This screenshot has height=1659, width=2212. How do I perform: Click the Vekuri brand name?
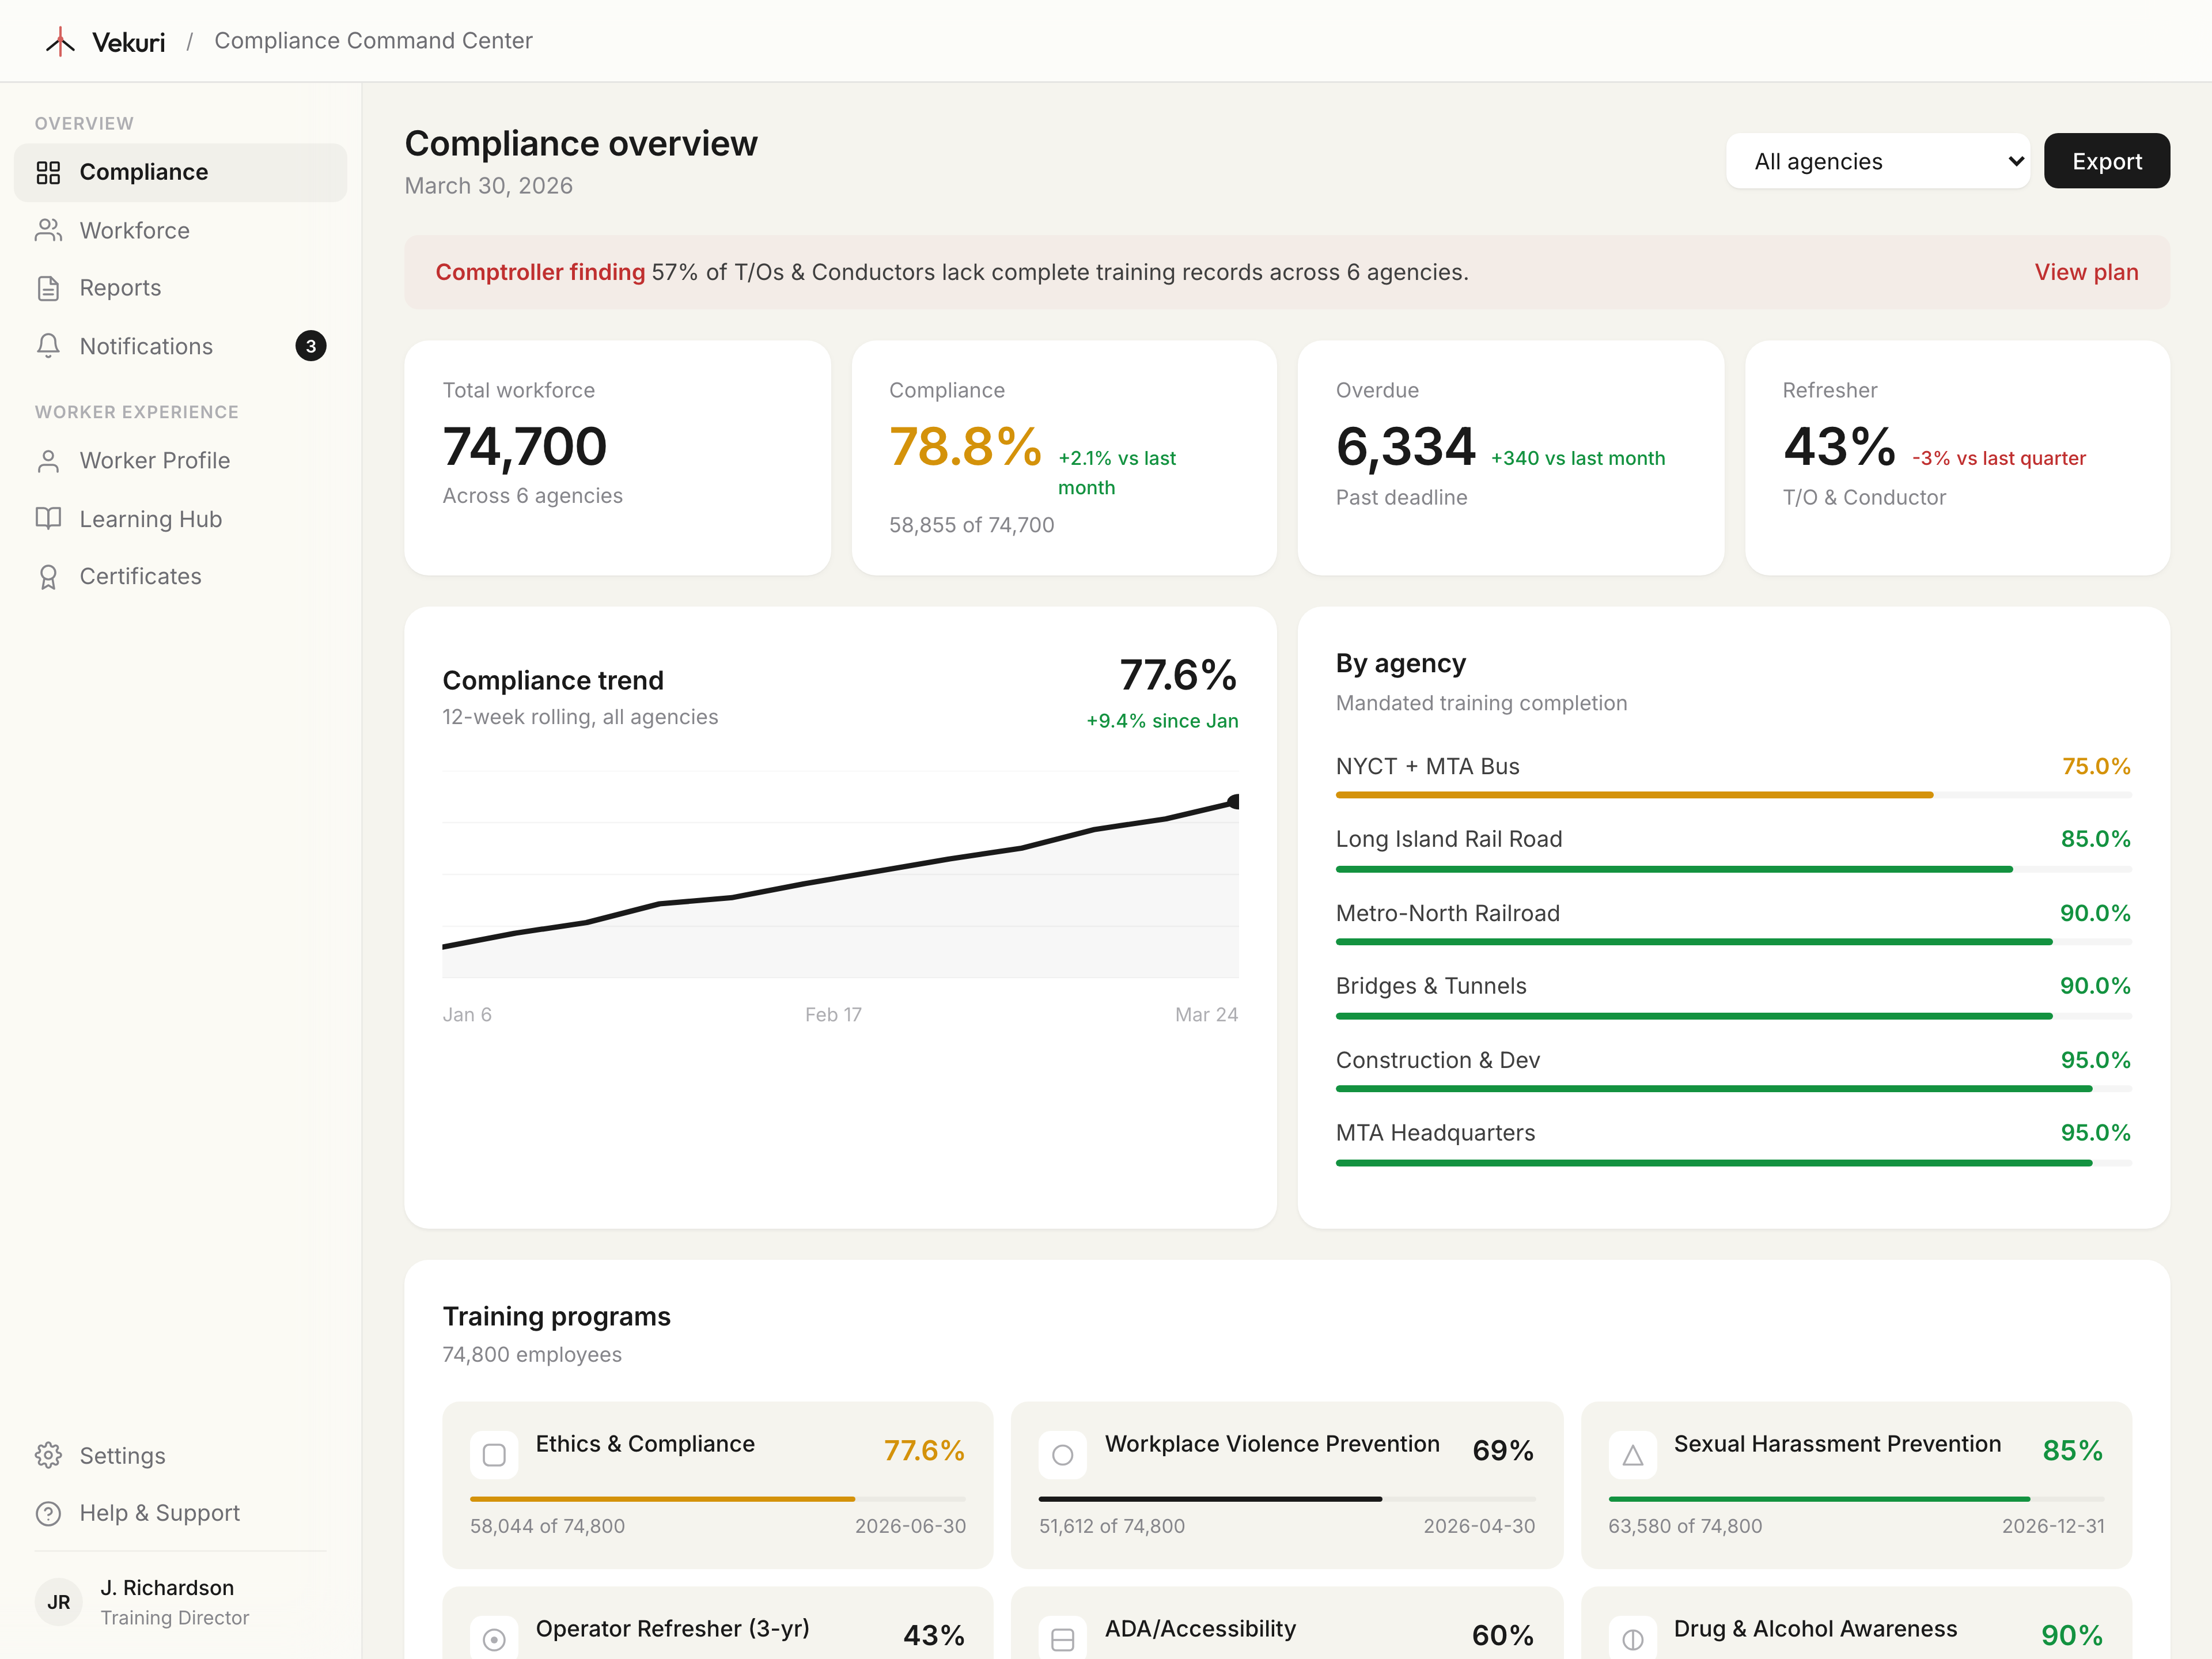click(128, 42)
